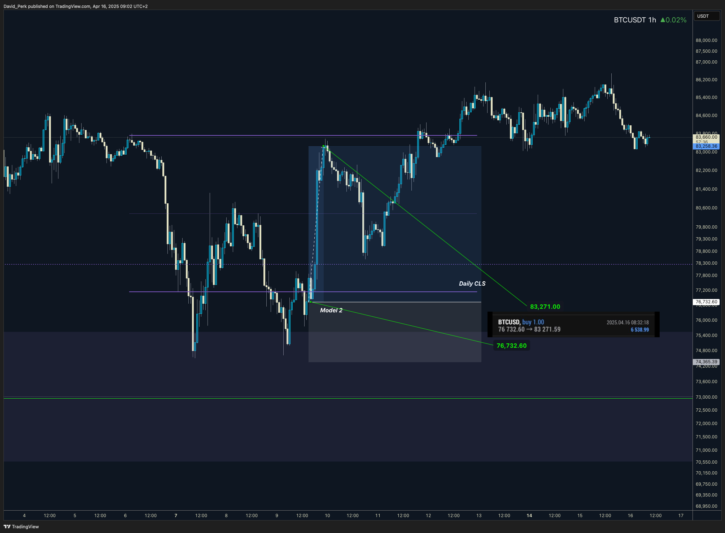Click the bold date 14 on time axis
Viewport: 725px width, 533px height.
(x=529, y=516)
